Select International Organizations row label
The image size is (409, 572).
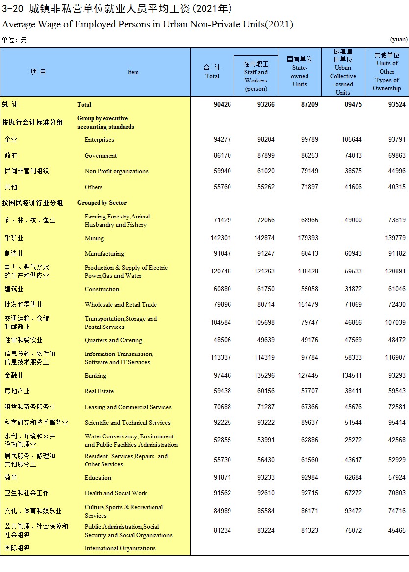point(120,548)
